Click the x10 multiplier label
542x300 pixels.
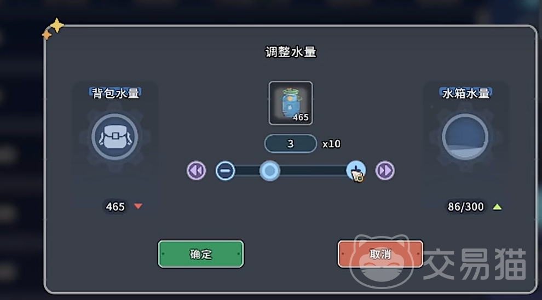[x=331, y=144]
